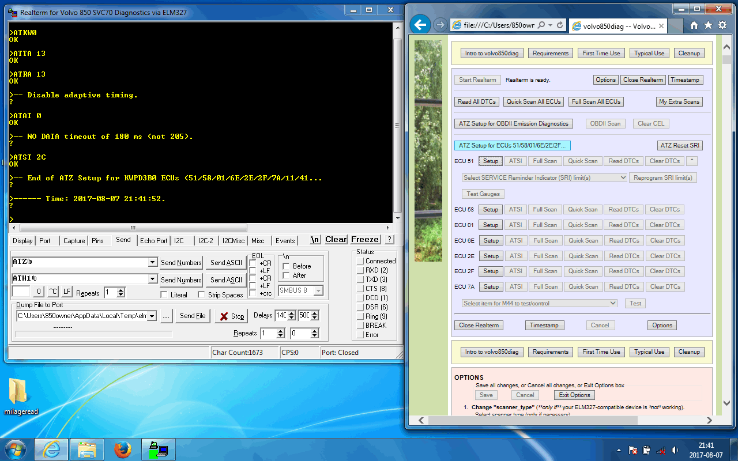Screen dimensions: 738x461
Task: Toggle the first +CR EOL checkbox
Action: [253, 263]
